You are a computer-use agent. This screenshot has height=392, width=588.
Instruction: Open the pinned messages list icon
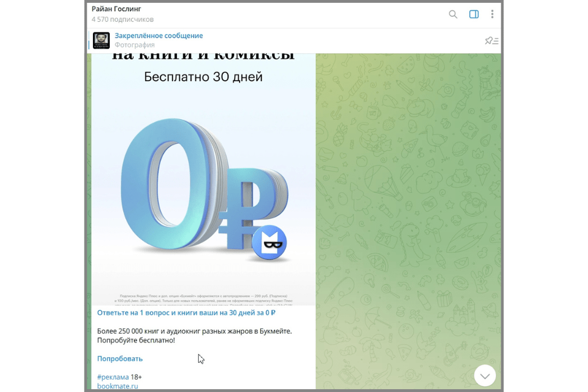pos(491,40)
